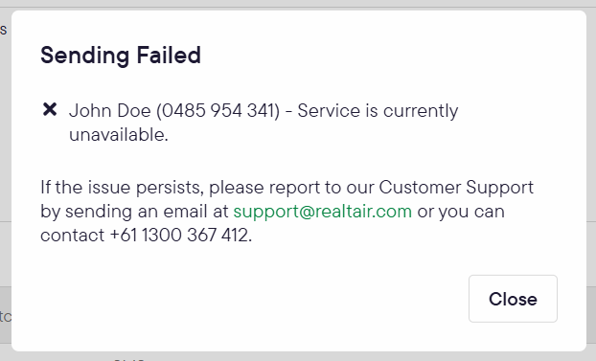The image size is (596, 361).
Task: Click the Close button in the dialog
Action: [x=513, y=299]
